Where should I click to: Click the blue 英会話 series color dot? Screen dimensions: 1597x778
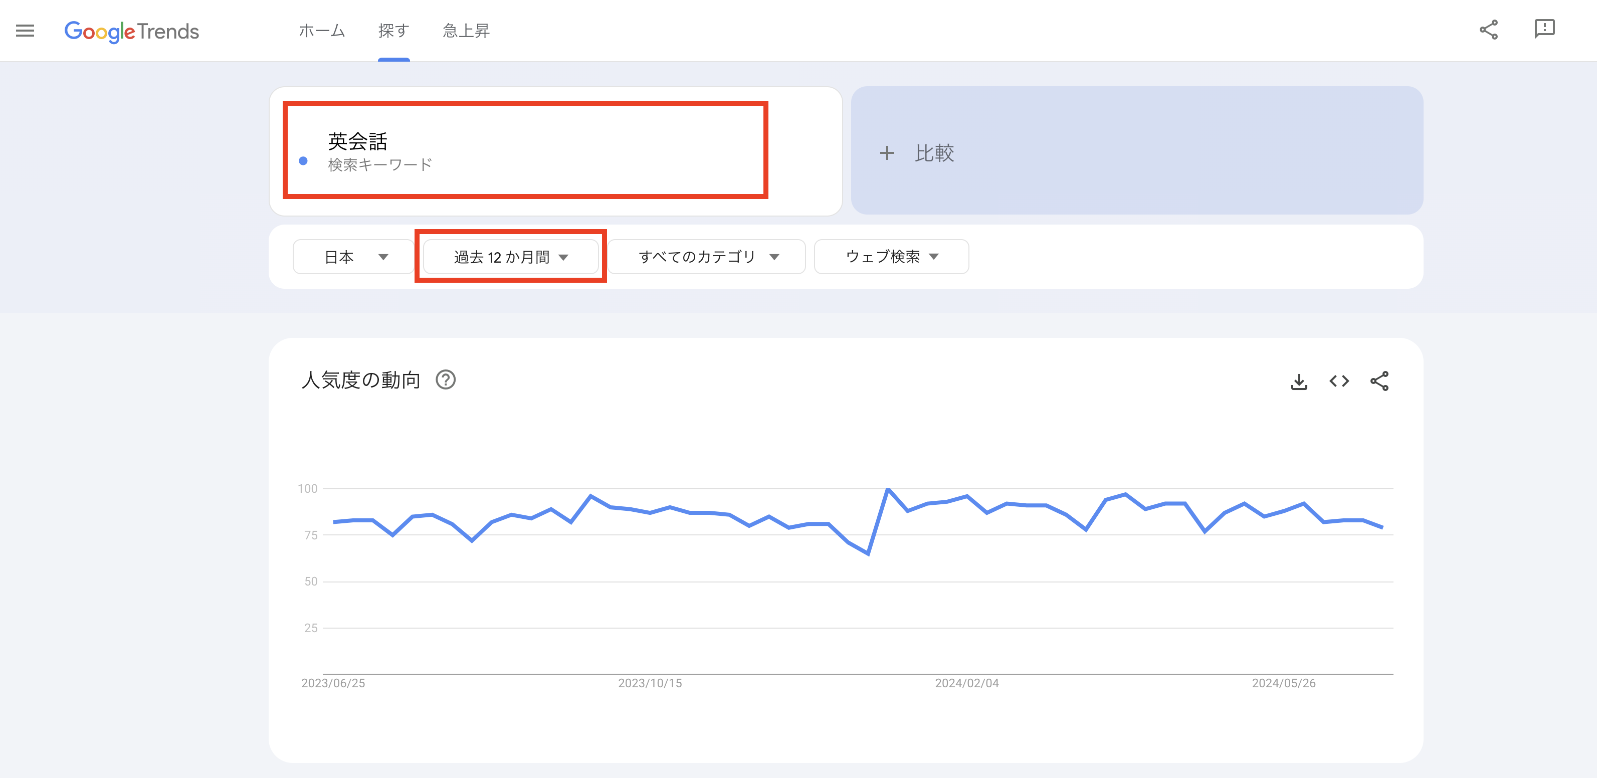(x=303, y=160)
